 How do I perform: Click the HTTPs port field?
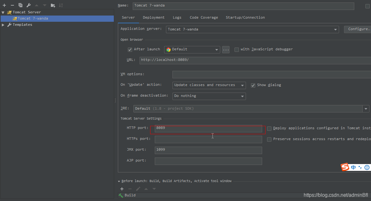[x=208, y=139]
